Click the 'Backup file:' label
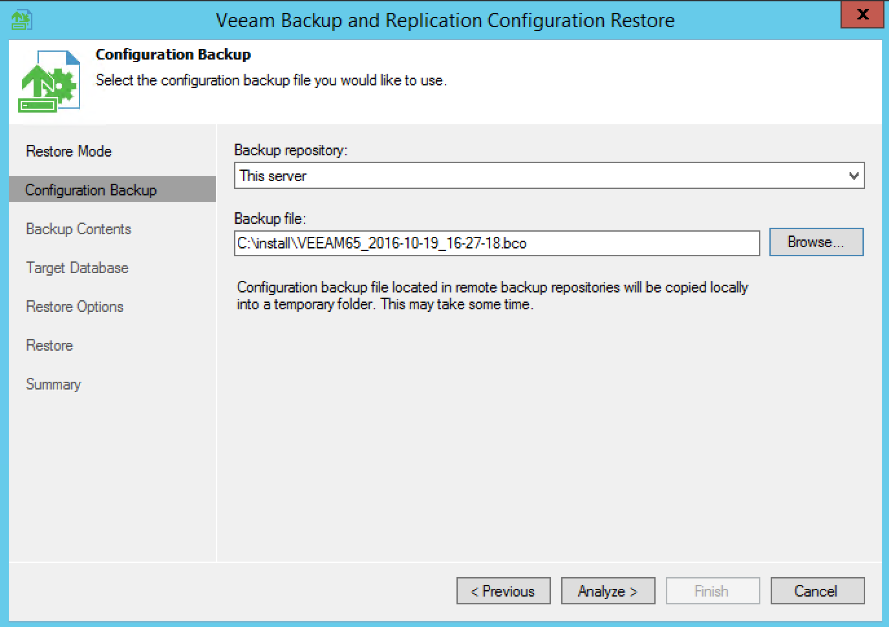 coord(270,219)
